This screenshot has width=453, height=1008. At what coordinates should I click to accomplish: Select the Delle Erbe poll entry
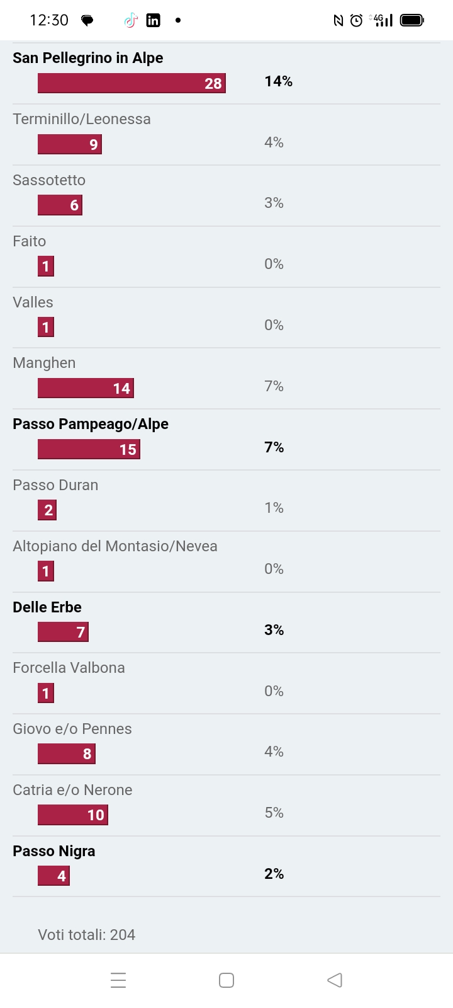tap(226, 622)
